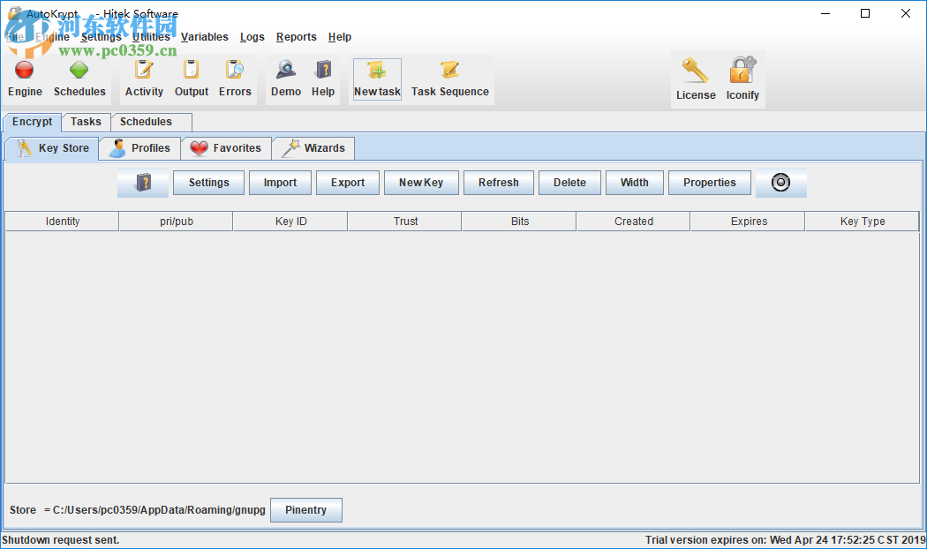Click the pri/pub column header
The width and height of the screenshot is (927, 549).
[177, 221]
